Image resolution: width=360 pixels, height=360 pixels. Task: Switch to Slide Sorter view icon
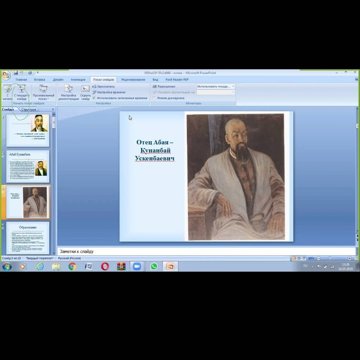(x=299, y=258)
